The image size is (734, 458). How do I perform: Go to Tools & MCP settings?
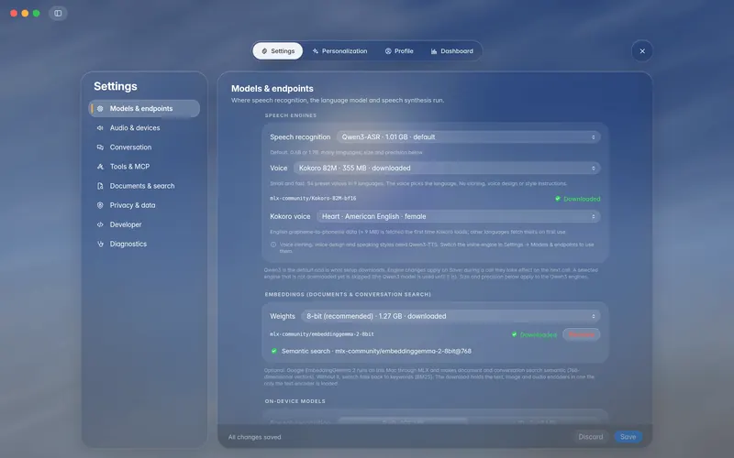[144, 167]
